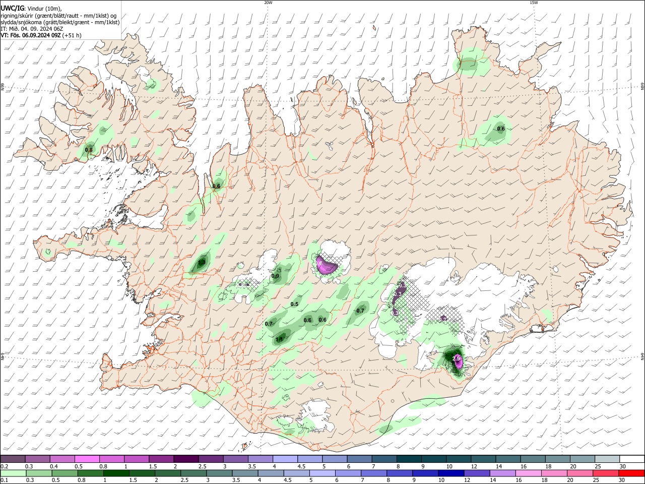Click the 1.1 precipitation value on the map
This screenshot has width=645, height=484.
pyautogui.click(x=280, y=340)
